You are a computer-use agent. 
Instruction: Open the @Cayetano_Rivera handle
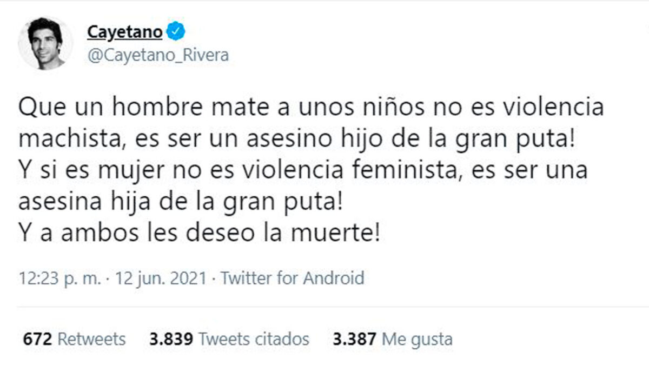tap(157, 55)
